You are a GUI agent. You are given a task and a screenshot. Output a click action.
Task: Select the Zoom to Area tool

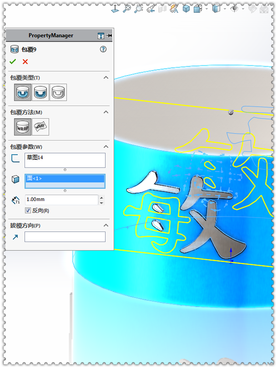click(x=138, y=9)
